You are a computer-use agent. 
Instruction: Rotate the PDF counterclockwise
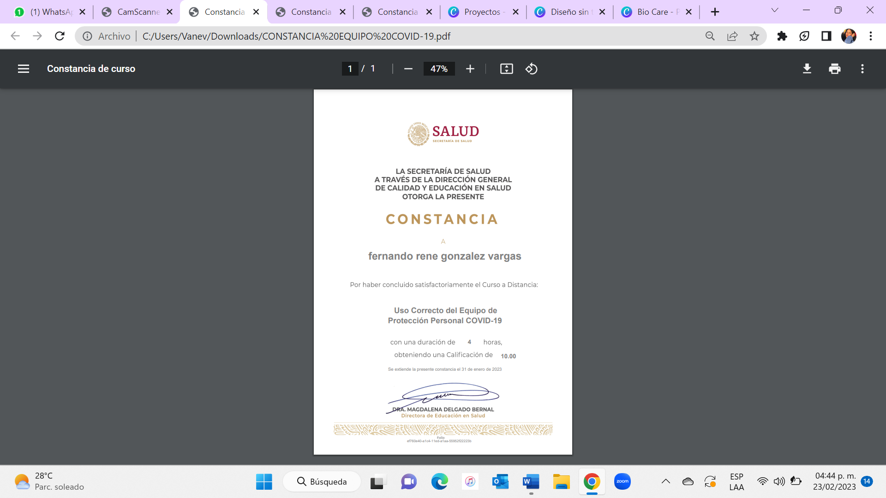tap(531, 69)
